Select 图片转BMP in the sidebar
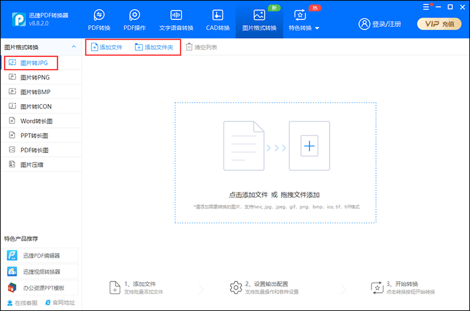Screen dimensions: 470x311 [41, 92]
